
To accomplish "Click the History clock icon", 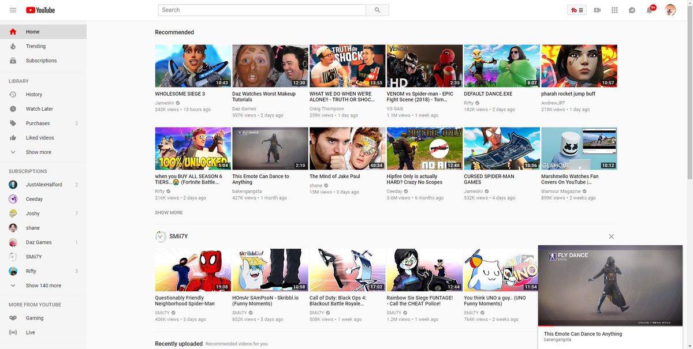I will point(13,95).
